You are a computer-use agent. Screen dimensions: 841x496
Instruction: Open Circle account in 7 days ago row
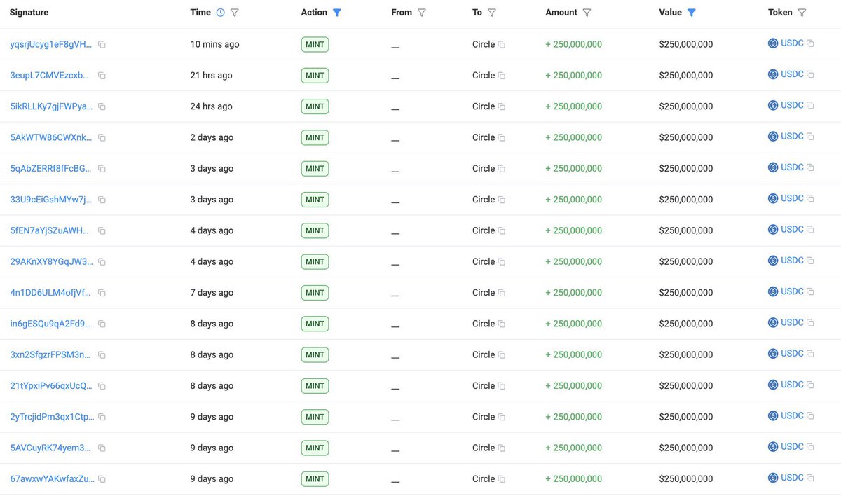click(484, 293)
